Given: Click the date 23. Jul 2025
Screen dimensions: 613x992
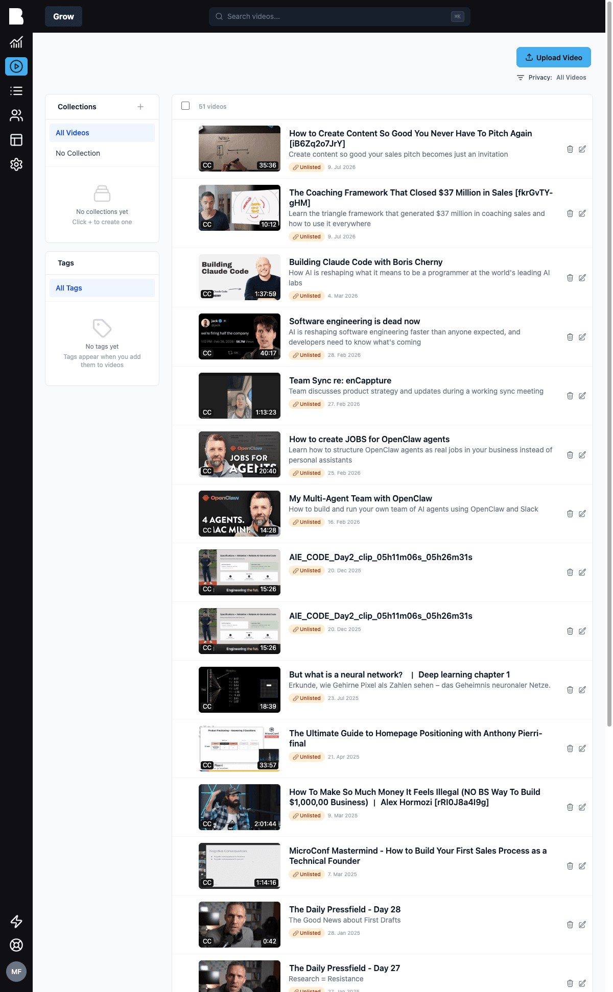Looking at the screenshot, I should tap(343, 698).
